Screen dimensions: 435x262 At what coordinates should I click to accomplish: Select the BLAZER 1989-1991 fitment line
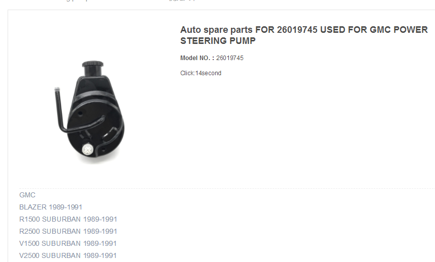tap(51, 207)
